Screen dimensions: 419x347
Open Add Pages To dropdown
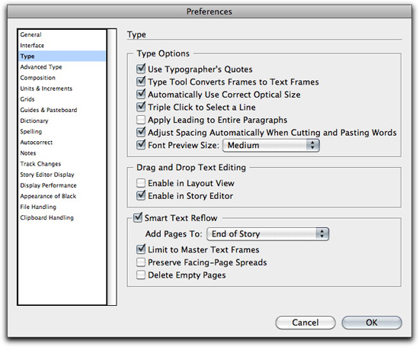click(267, 234)
